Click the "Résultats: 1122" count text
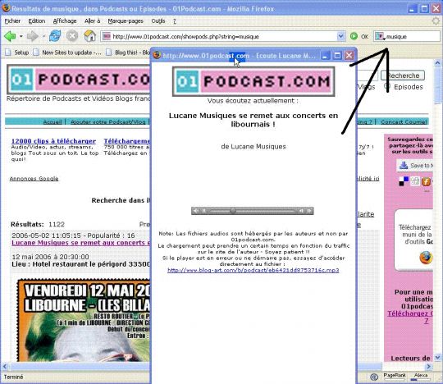This screenshot has height=384, width=443. [x=38, y=224]
